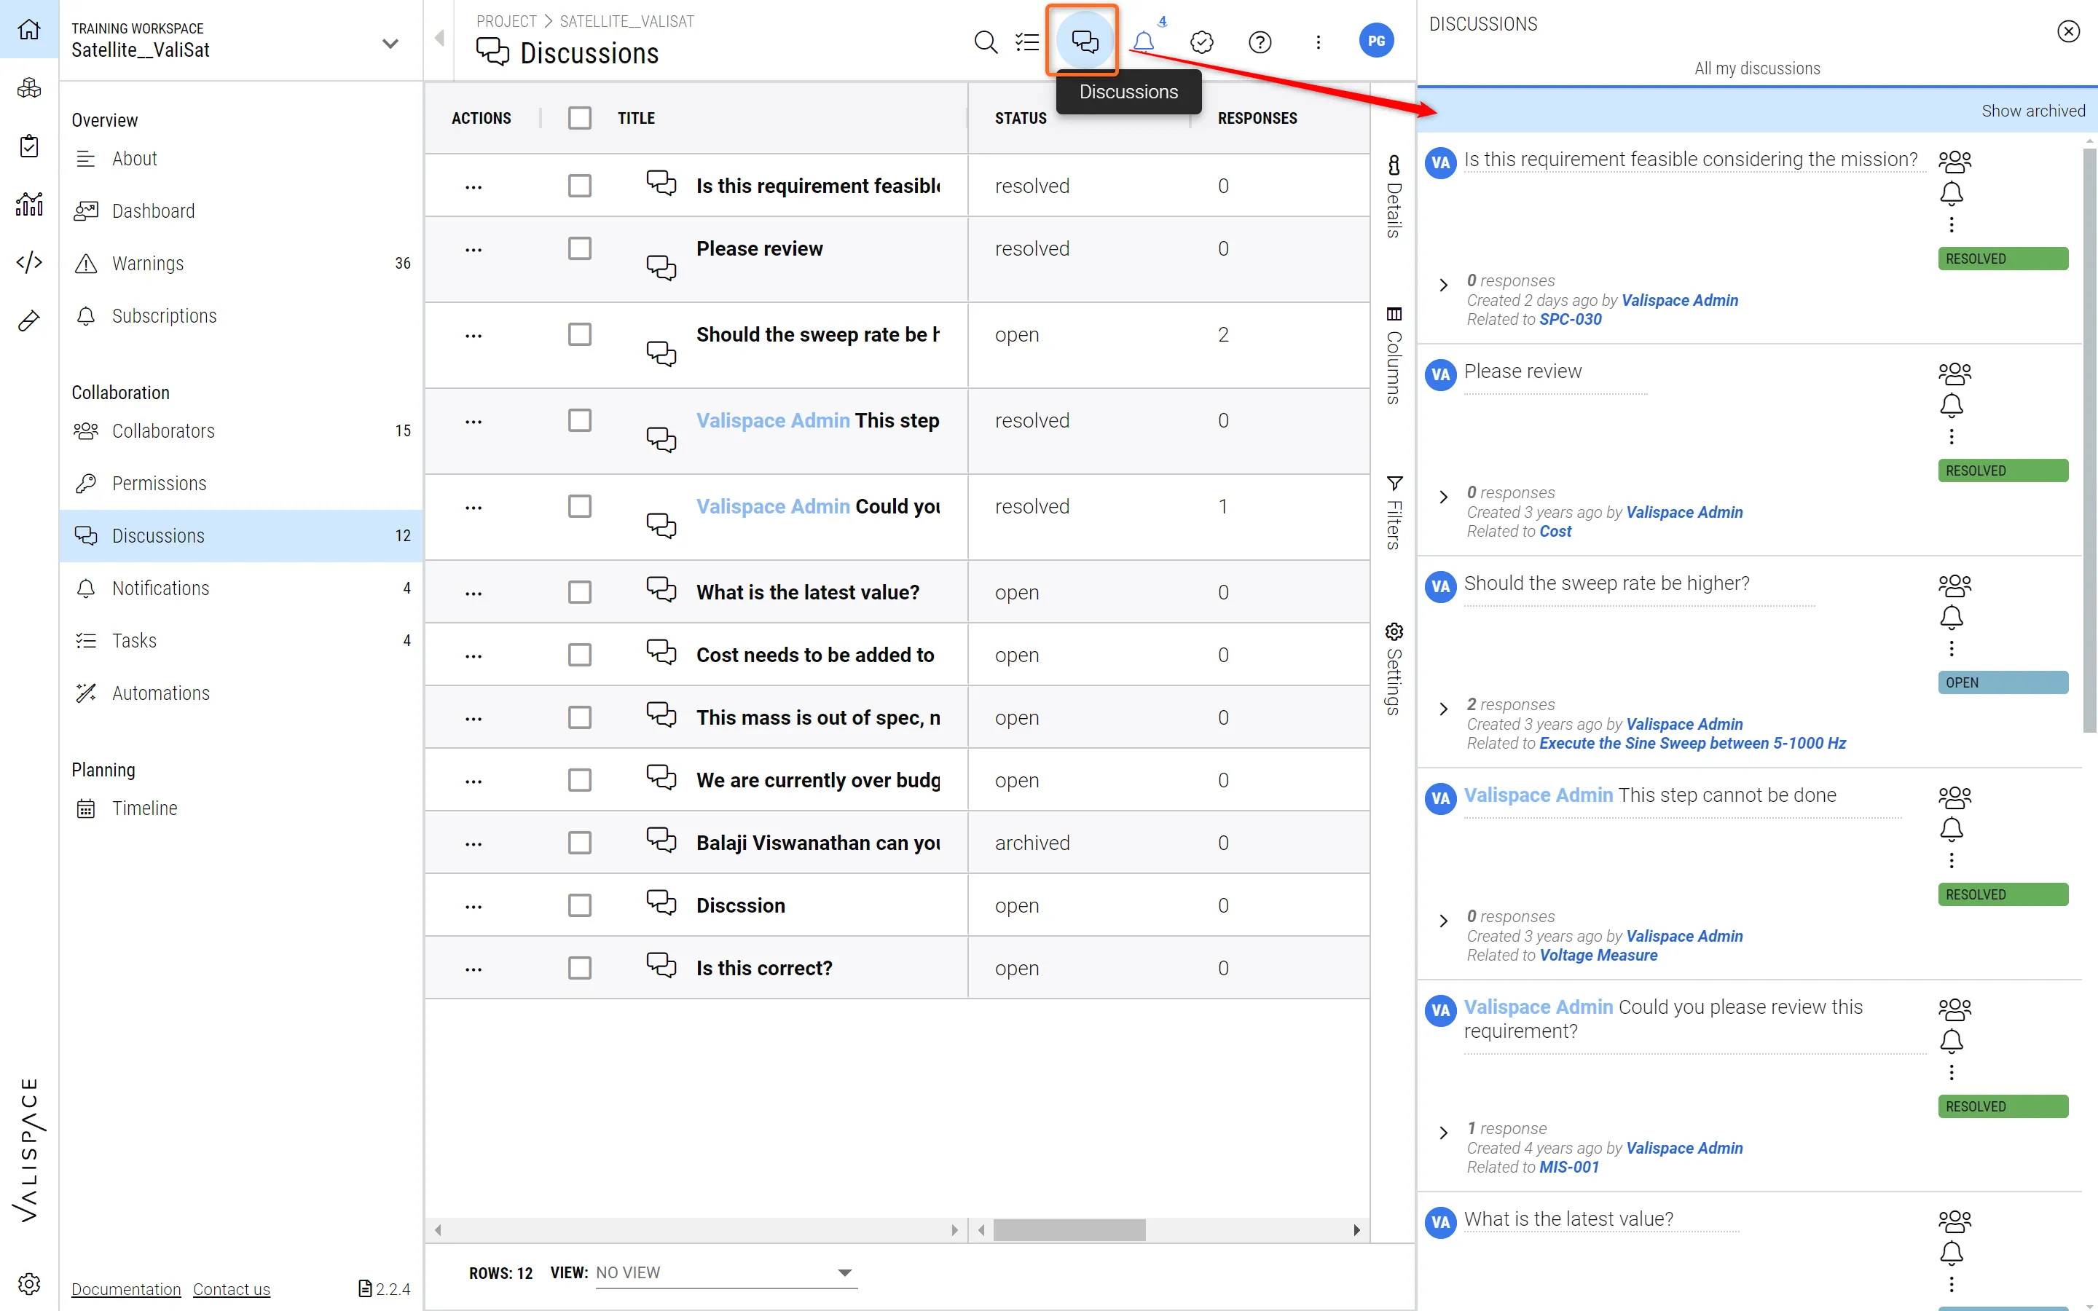Open the Contact us link

point(232,1289)
